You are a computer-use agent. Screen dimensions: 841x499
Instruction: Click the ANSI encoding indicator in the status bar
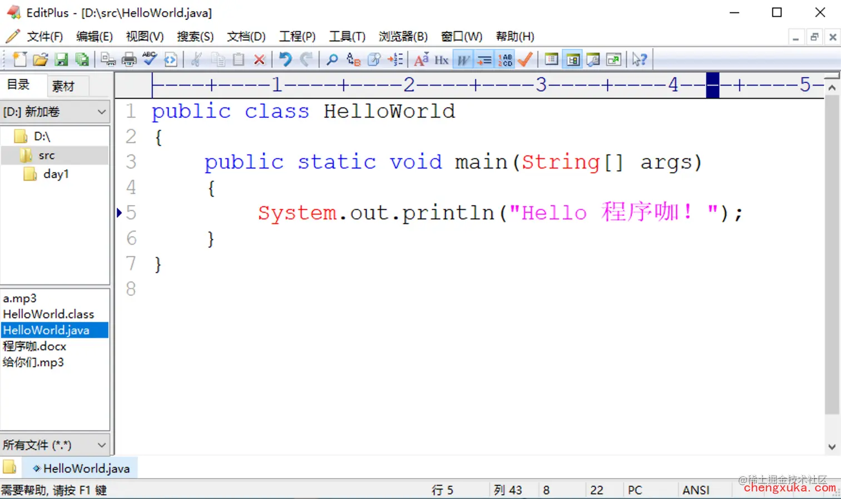pos(696,490)
